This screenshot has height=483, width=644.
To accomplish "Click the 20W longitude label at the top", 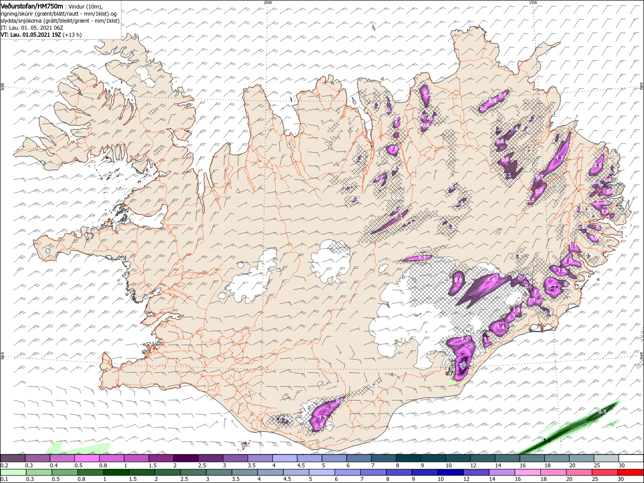I will [268, 3].
